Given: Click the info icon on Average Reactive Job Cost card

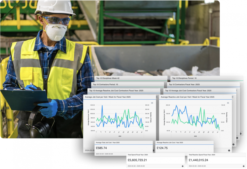Looking at the screenshot, I should 229,151.
